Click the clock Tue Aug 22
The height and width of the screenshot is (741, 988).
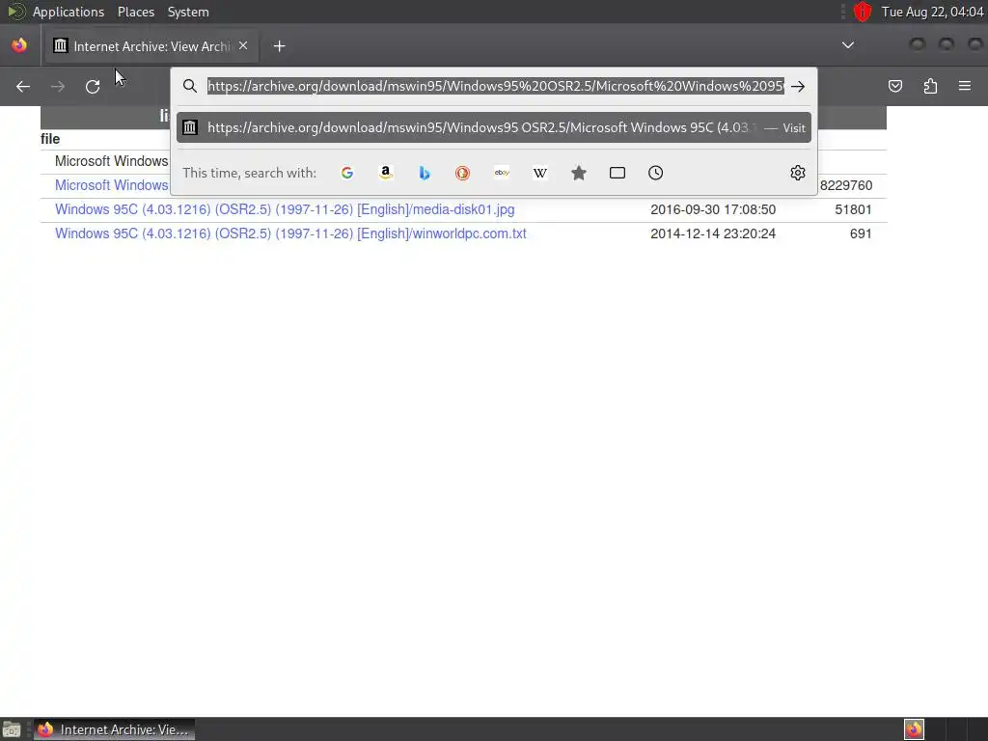pyautogui.click(x=932, y=12)
